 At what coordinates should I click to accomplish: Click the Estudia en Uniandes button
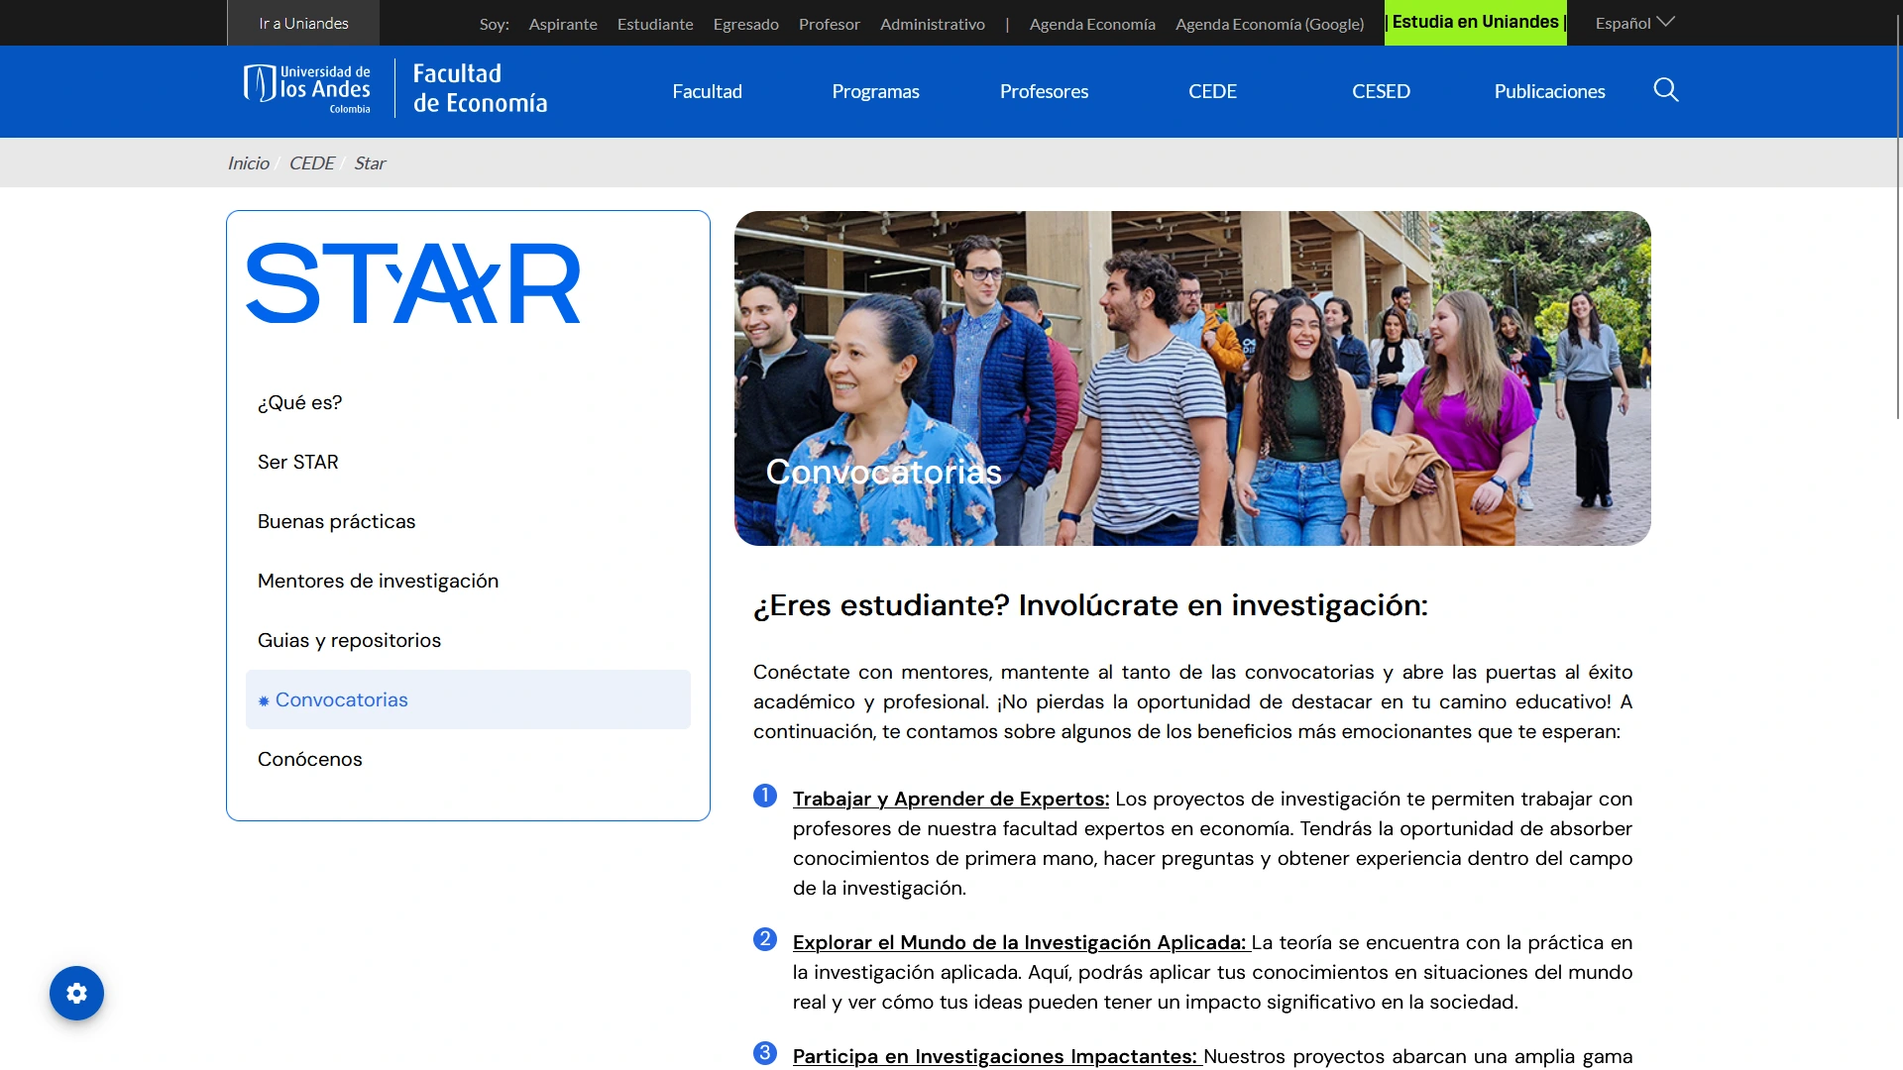tap(1475, 22)
